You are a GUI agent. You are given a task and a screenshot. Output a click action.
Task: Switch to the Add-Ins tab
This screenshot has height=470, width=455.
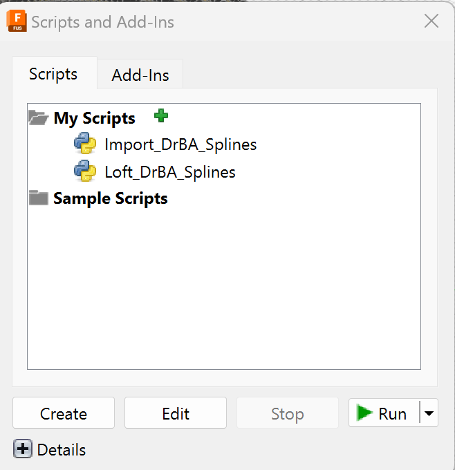(x=140, y=74)
